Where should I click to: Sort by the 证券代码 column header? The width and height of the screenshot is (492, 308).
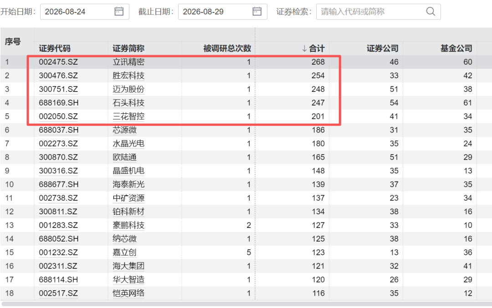(55, 49)
